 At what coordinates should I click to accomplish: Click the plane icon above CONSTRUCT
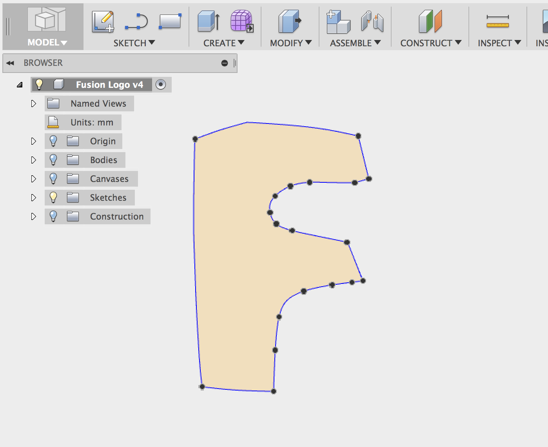point(430,21)
